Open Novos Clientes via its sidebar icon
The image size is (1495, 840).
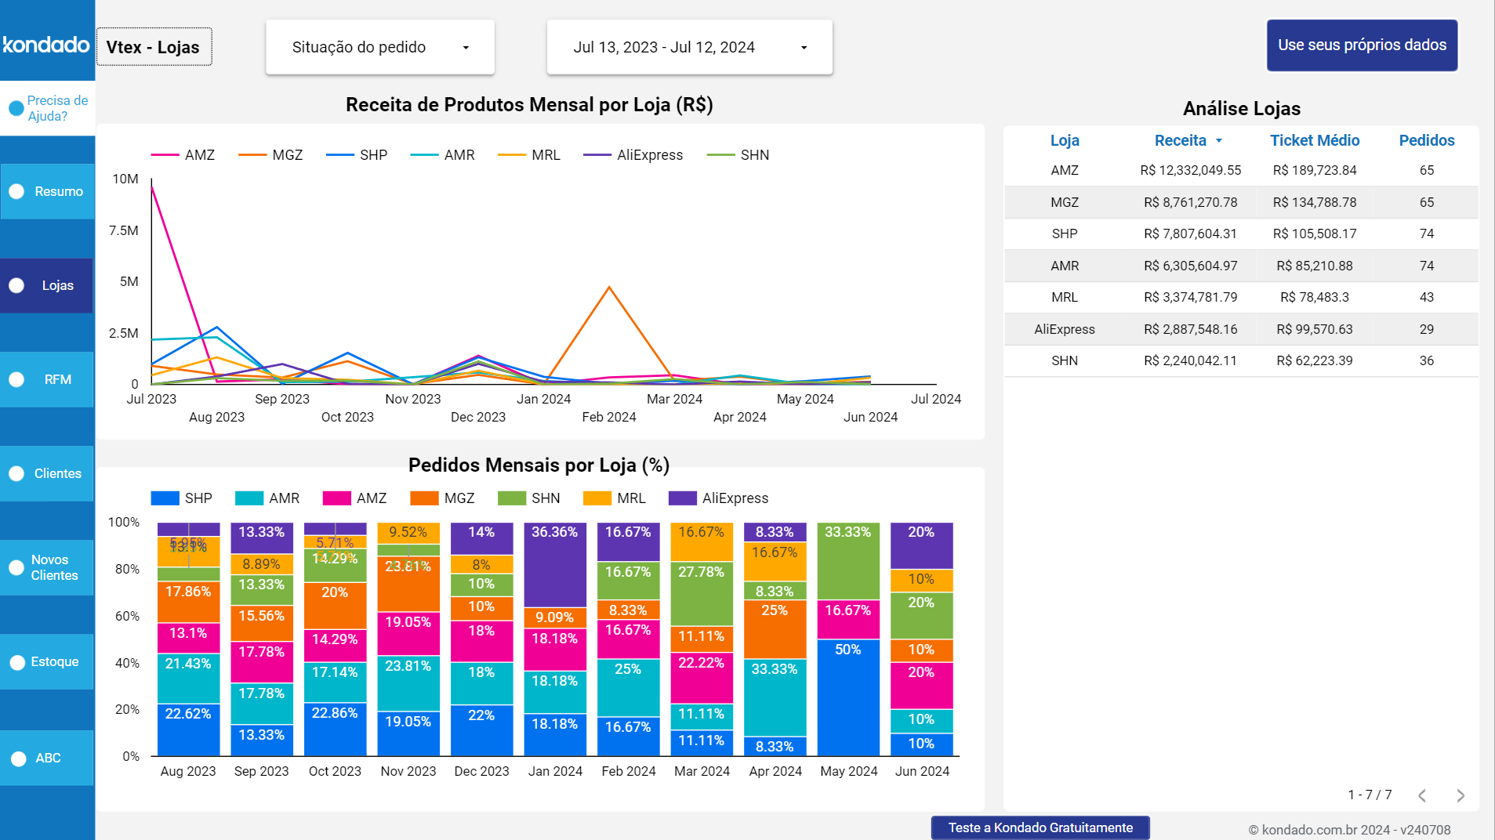16,567
